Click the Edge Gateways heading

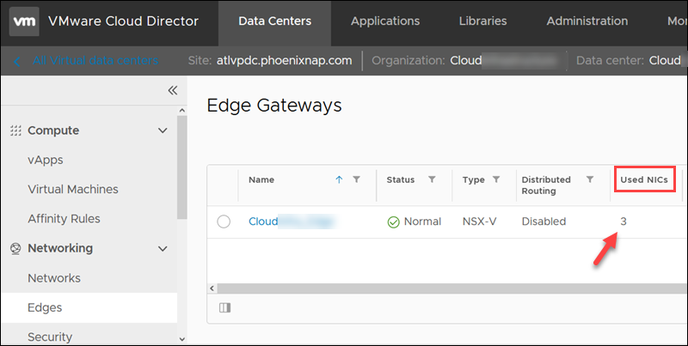coord(274,106)
